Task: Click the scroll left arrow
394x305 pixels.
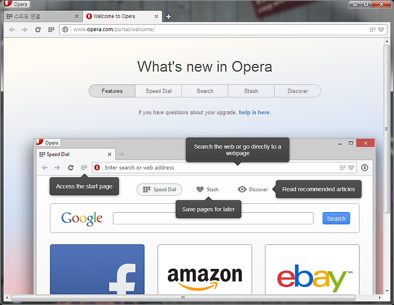Action: (7, 298)
